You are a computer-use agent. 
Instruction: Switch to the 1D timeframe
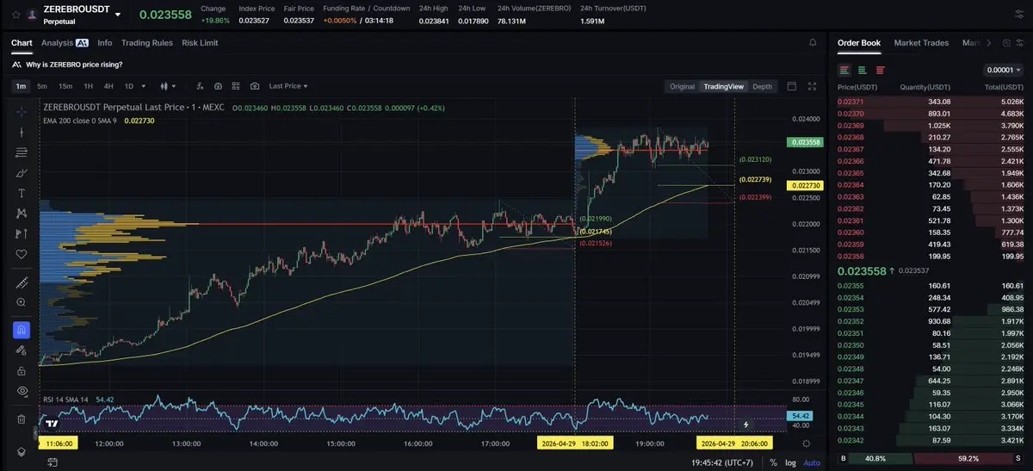coord(129,86)
